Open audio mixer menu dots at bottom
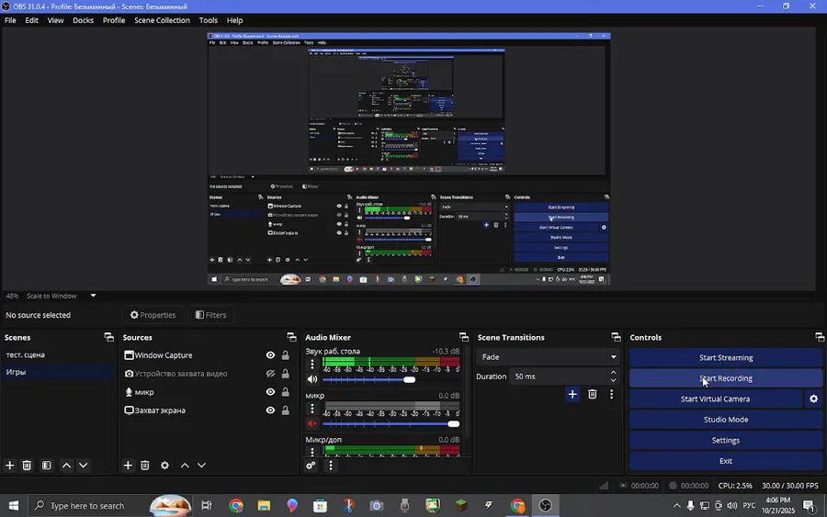Viewport: 827px width, 517px height. tap(331, 466)
